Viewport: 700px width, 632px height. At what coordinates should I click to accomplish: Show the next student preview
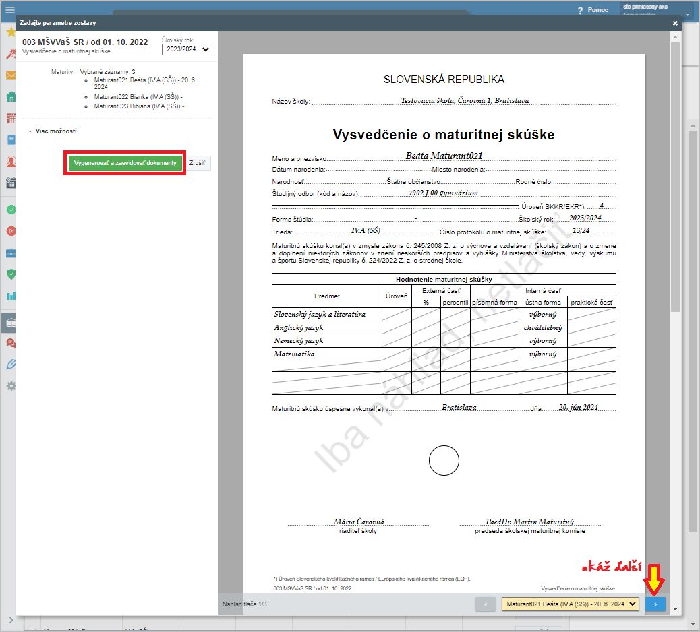[x=655, y=604]
